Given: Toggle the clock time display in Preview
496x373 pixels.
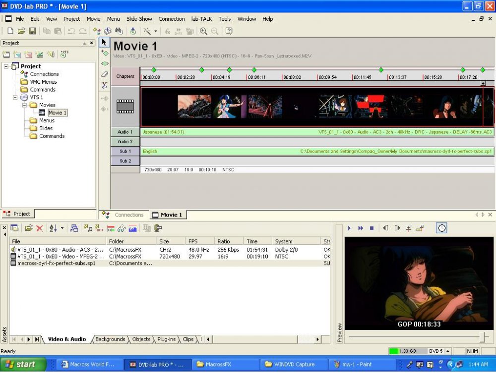Looking at the screenshot, I should point(441,228).
